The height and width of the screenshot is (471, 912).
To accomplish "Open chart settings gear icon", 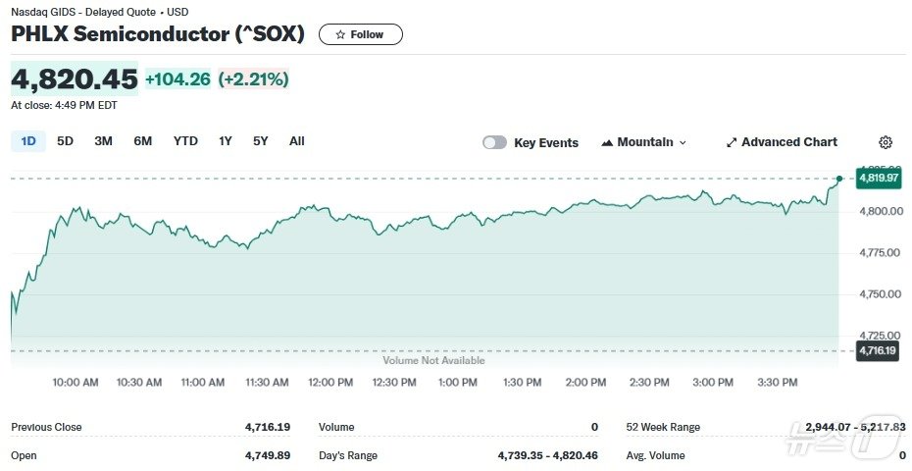I will [886, 142].
